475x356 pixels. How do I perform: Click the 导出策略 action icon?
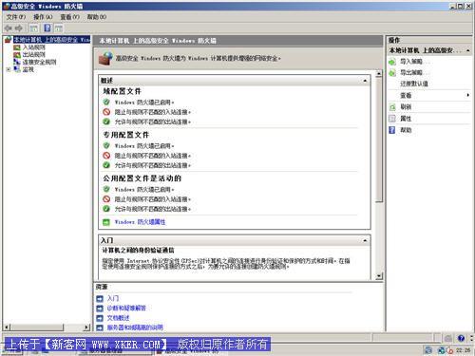(x=392, y=73)
